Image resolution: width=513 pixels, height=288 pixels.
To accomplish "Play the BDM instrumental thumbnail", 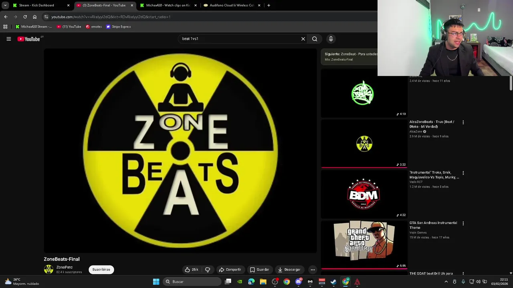I will (x=364, y=194).
